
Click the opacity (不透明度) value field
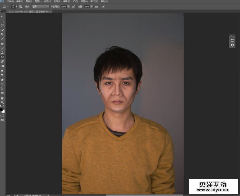tap(64, 6)
